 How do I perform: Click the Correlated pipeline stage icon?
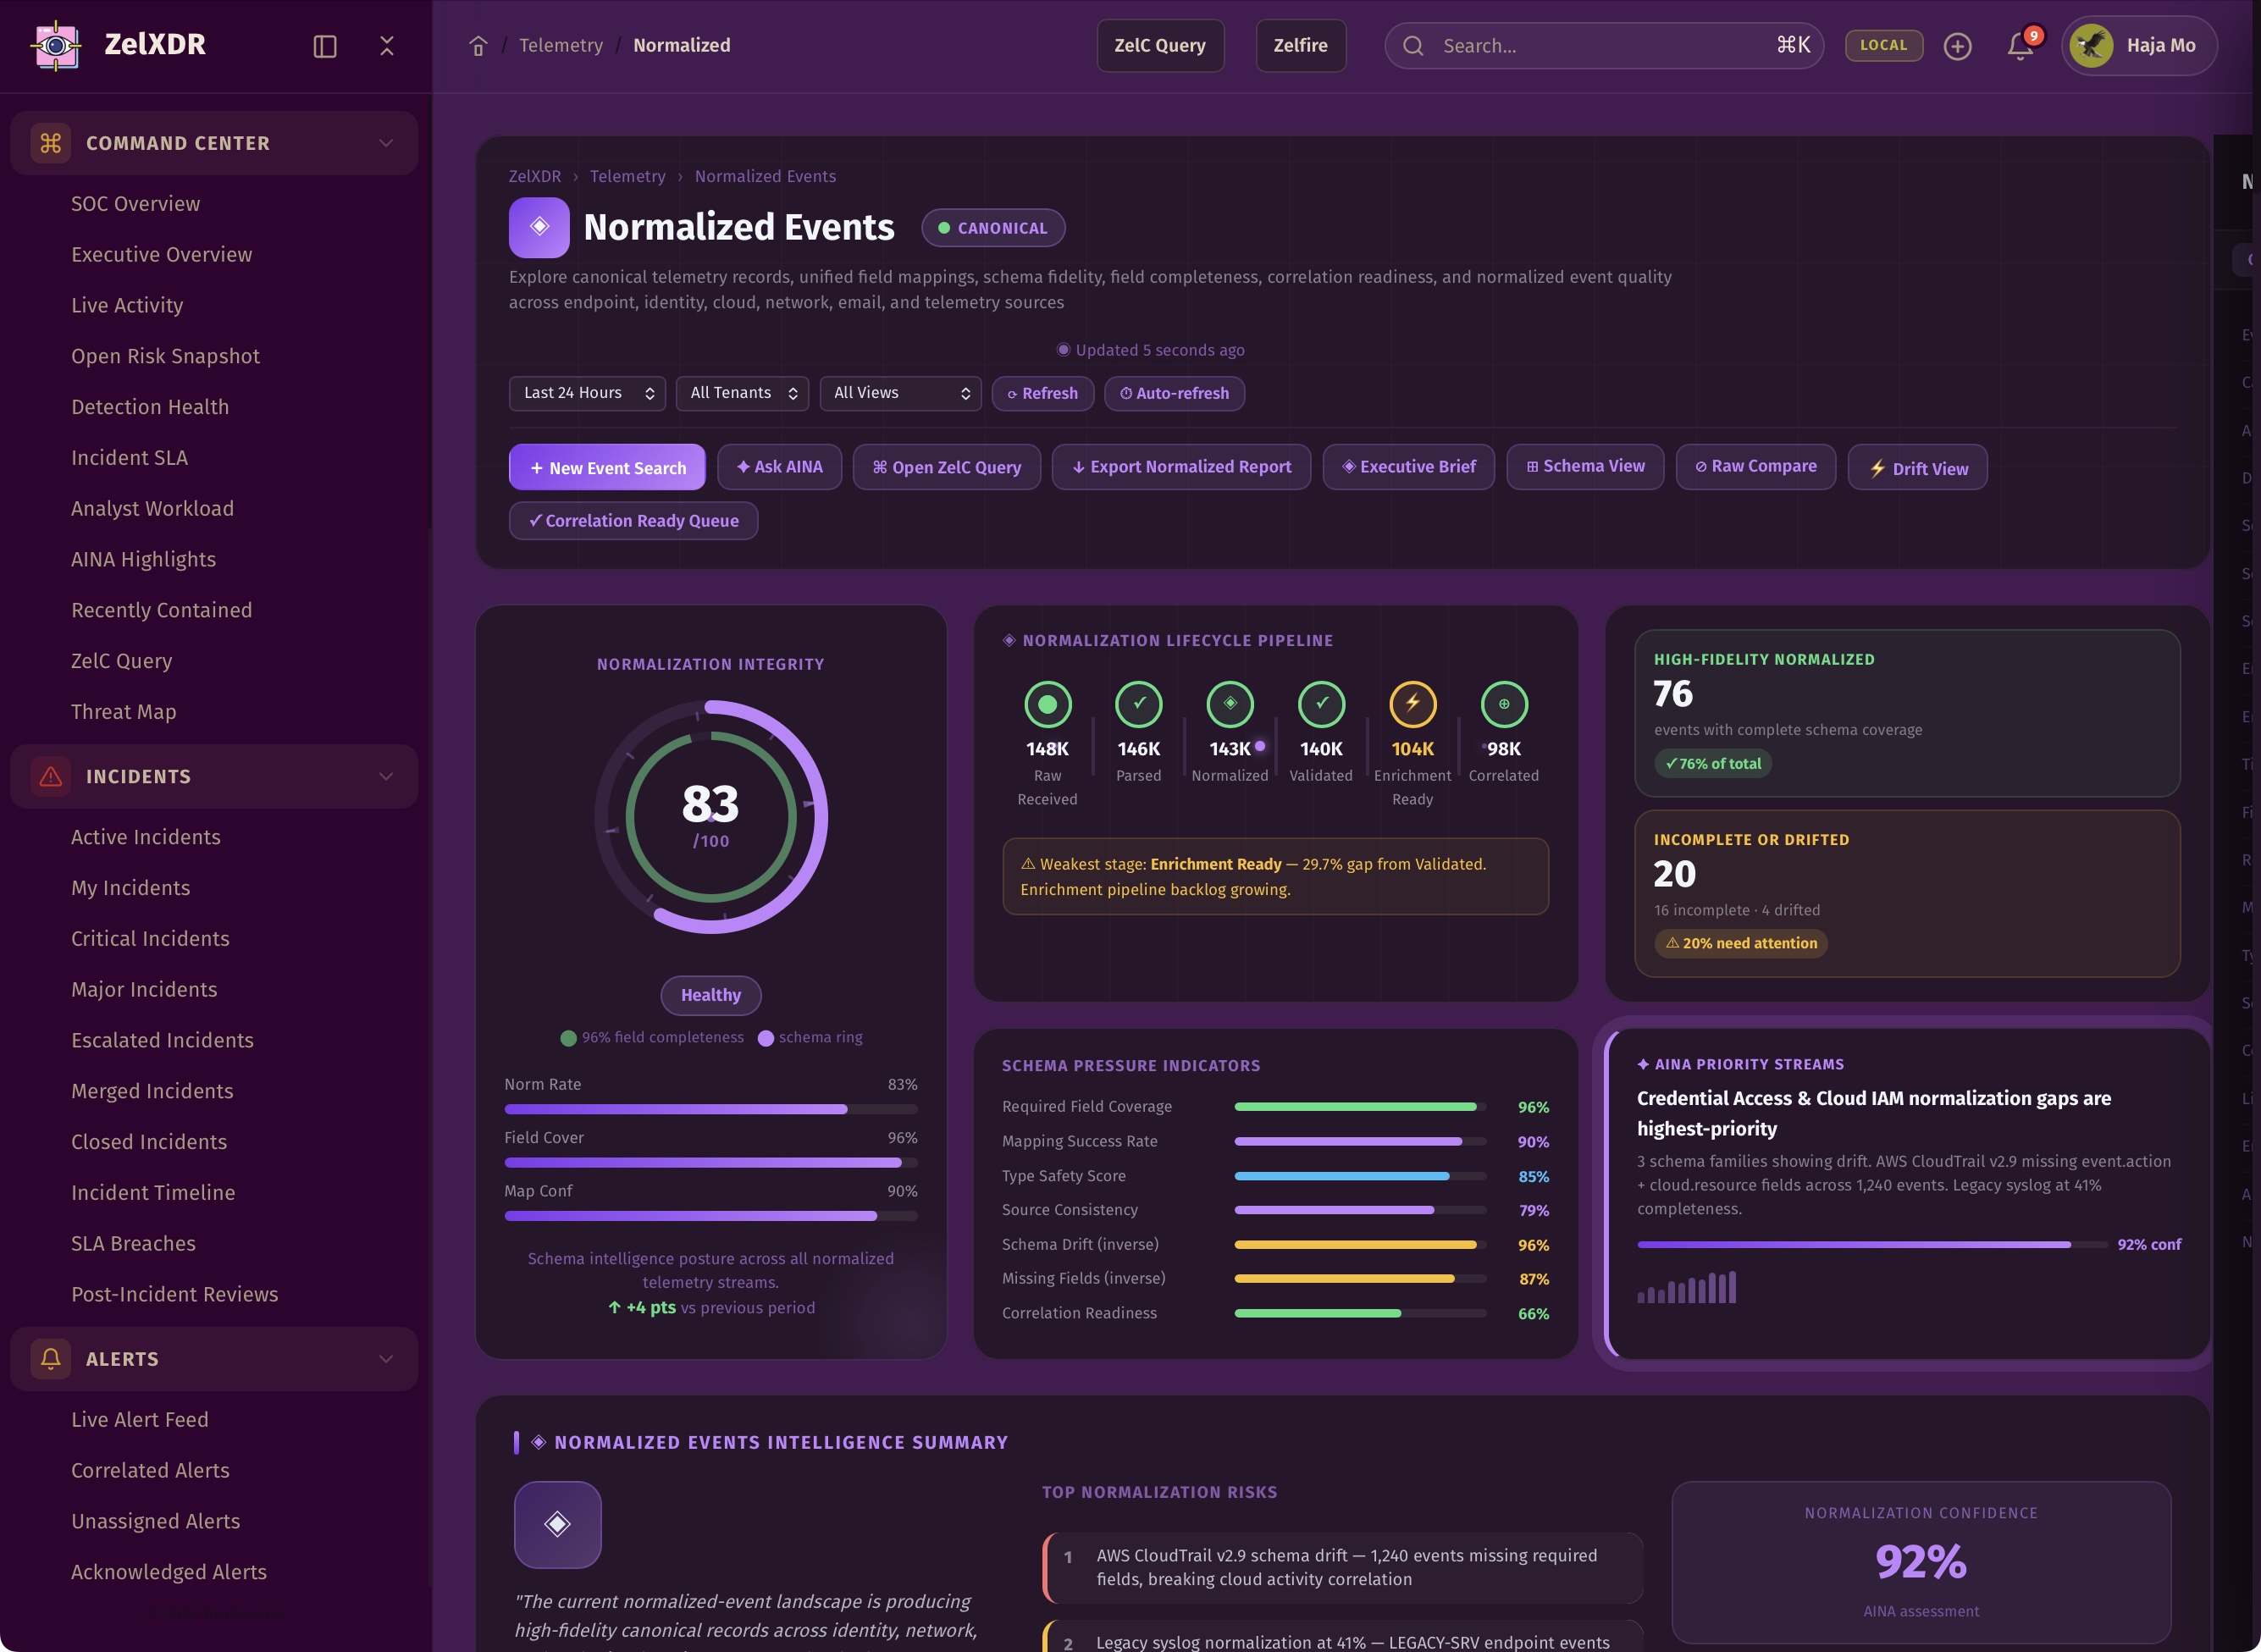(x=1503, y=704)
